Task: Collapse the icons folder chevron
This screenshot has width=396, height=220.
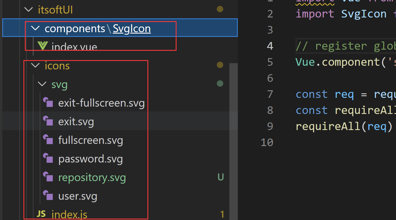Action: pos(35,65)
